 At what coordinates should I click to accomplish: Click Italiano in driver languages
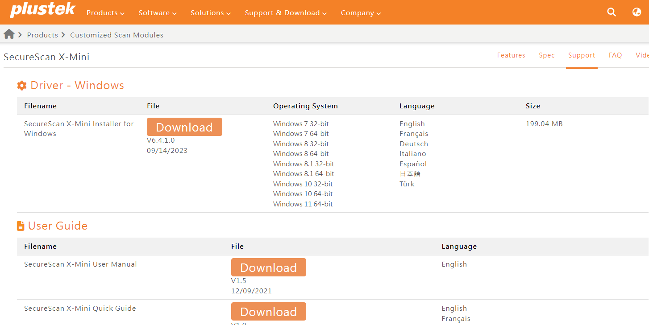413,154
